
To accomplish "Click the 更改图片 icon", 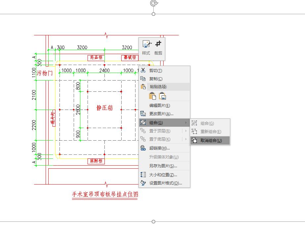I will pyautogui.click(x=143, y=114).
